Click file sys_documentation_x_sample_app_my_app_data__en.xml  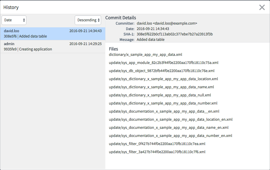pyautogui.click(x=164, y=111)
